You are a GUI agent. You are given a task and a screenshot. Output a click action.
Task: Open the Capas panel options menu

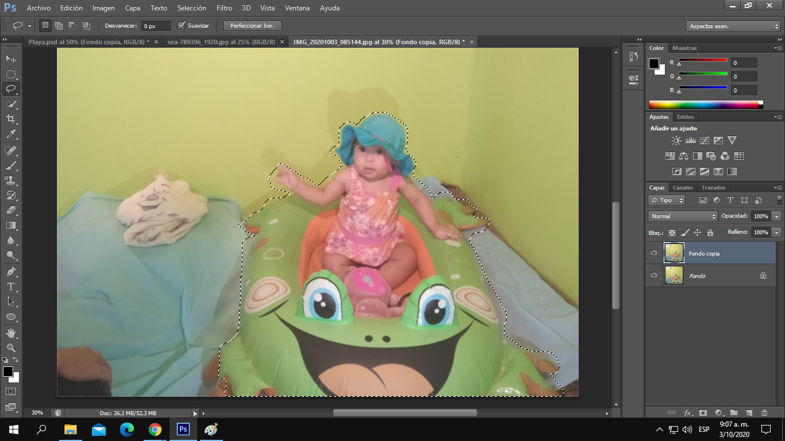tap(778, 187)
